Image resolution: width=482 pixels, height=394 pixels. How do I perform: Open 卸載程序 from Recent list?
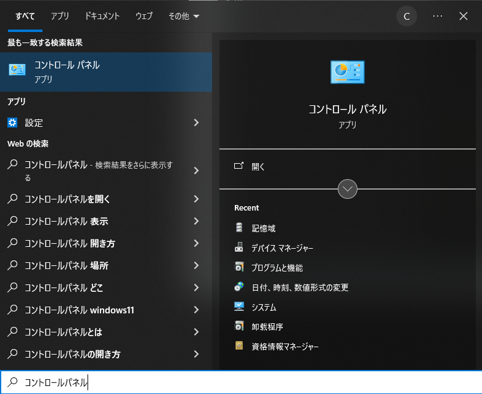267,326
